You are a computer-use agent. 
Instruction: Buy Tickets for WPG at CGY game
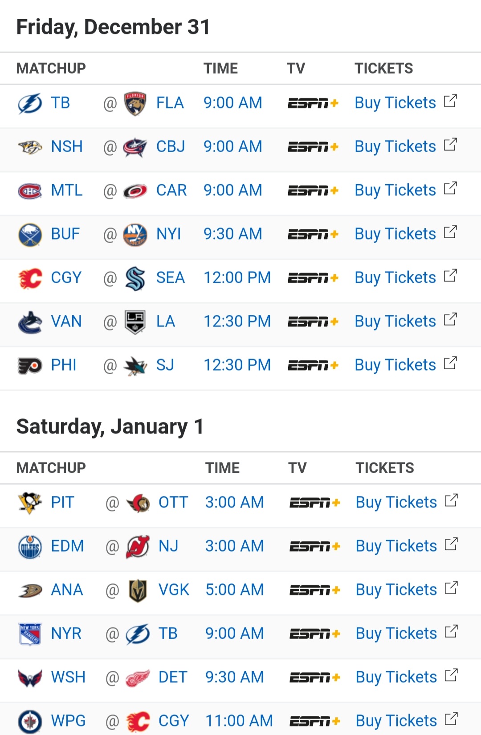[x=396, y=721]
